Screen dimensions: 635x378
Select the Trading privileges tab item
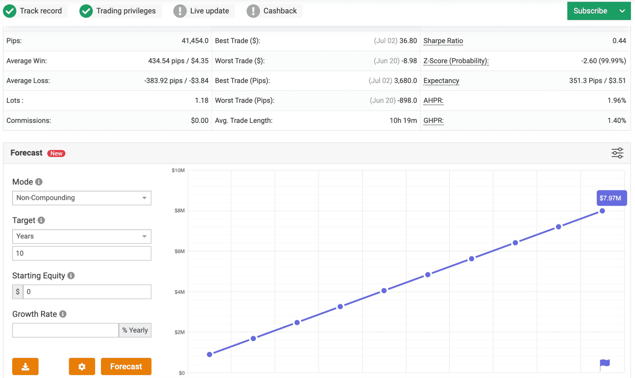(125, 11)
